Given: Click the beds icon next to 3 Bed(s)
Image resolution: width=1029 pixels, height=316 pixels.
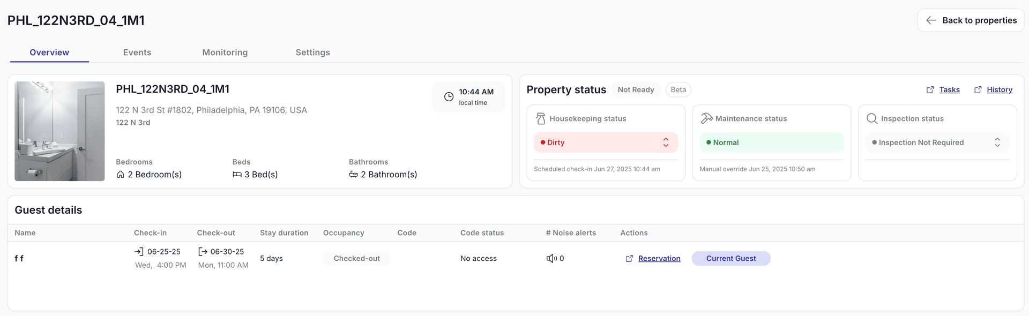Looking at the screenshot, I should (x=237, y=174).
